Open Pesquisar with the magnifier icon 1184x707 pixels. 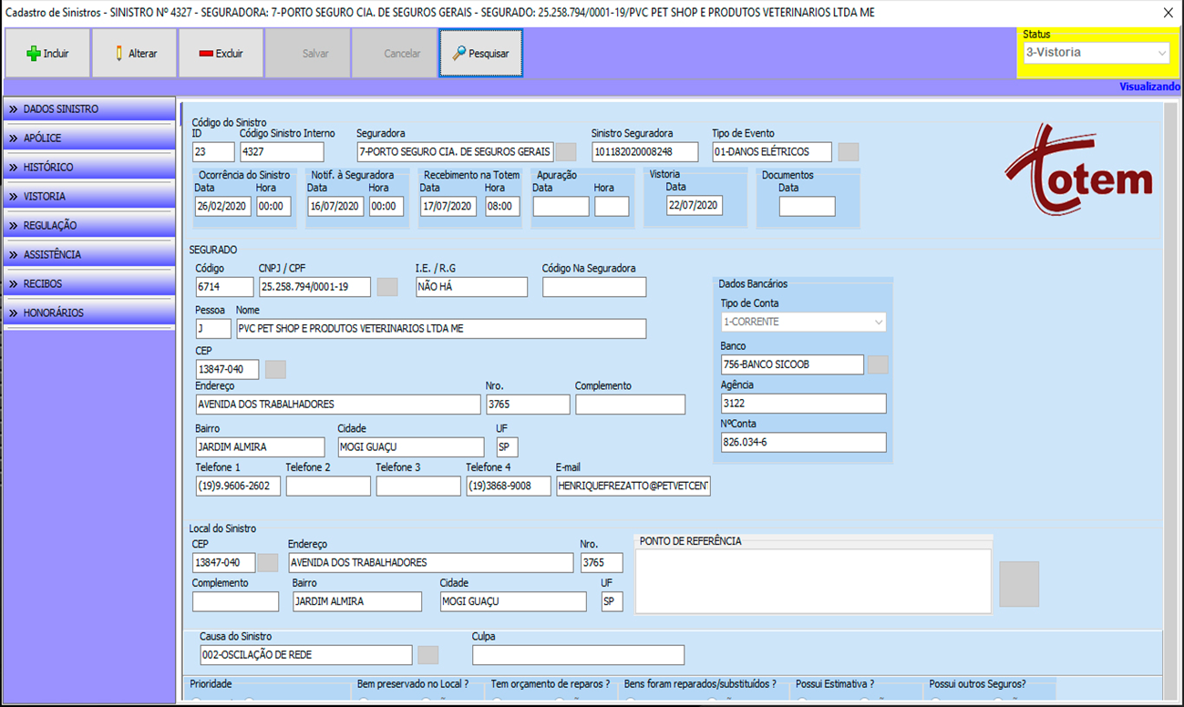480,54
